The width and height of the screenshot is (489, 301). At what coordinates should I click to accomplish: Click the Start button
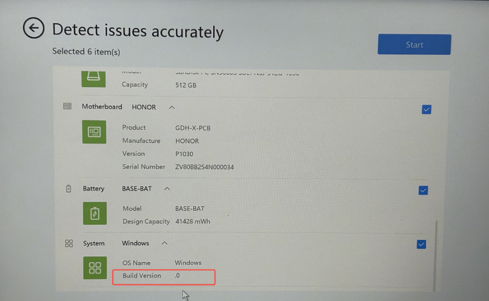[414, 45]
